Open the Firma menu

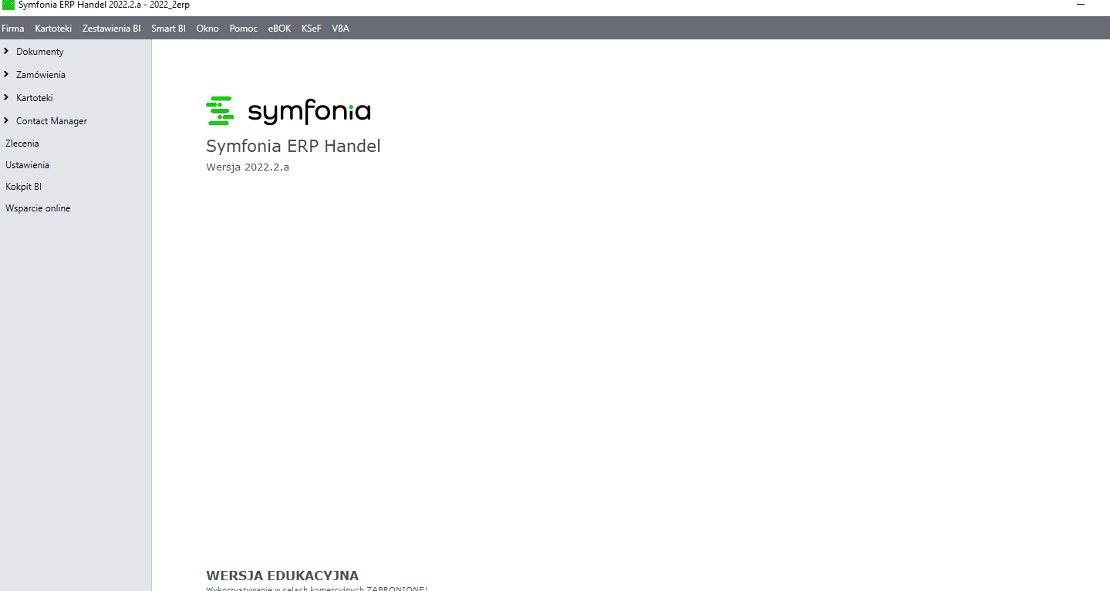[x=13, y=29]
